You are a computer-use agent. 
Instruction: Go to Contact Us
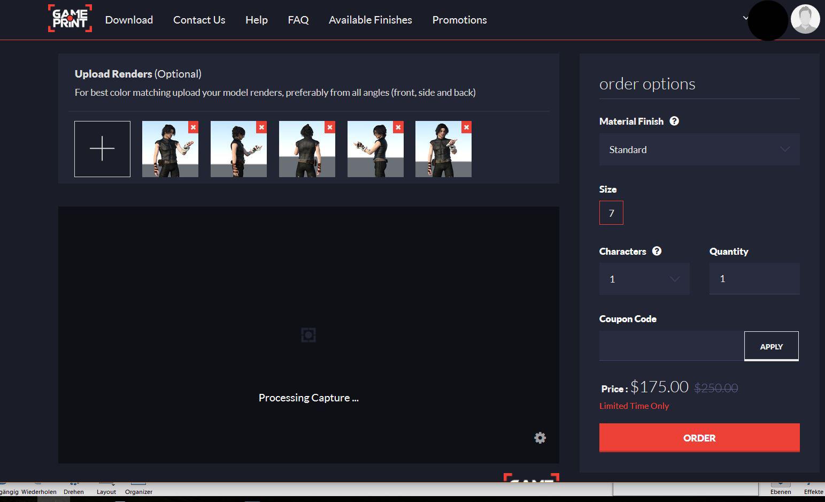coord(199,20)
